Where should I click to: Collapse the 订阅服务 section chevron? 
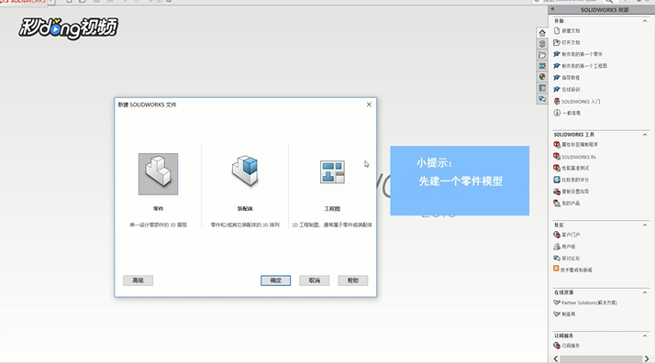coord(645,335)
